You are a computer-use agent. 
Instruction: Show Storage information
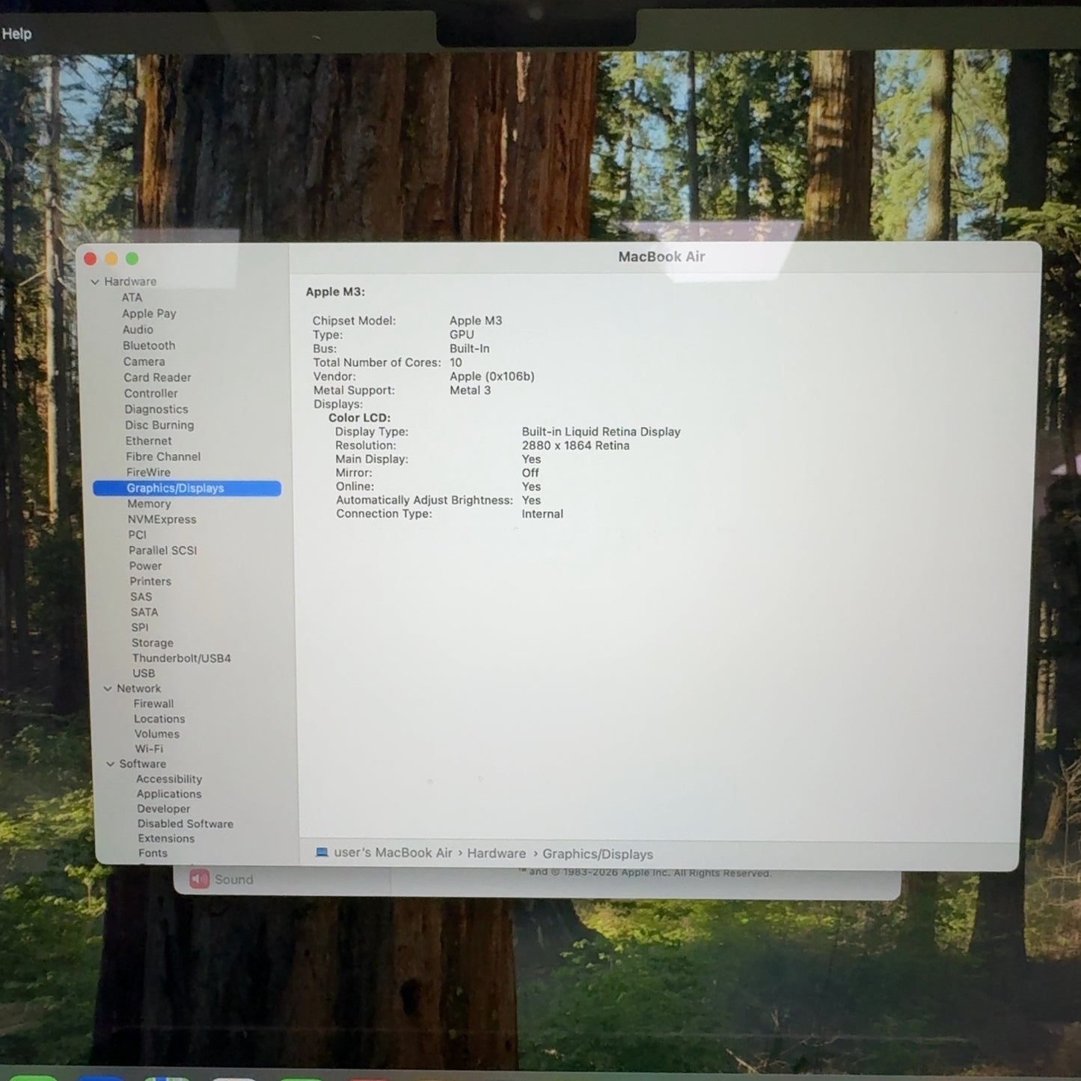coord(153,643)
